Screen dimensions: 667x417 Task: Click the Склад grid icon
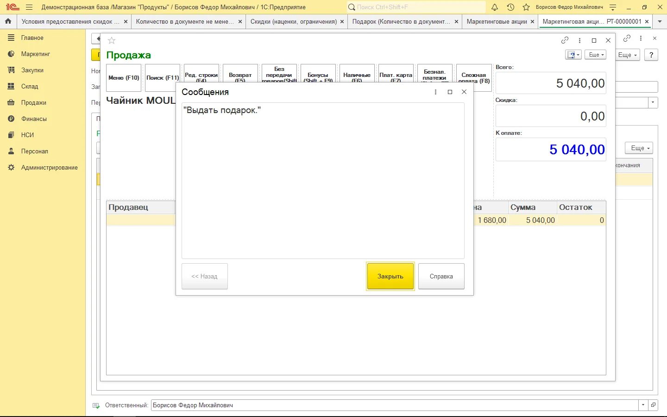coord(11,86)
